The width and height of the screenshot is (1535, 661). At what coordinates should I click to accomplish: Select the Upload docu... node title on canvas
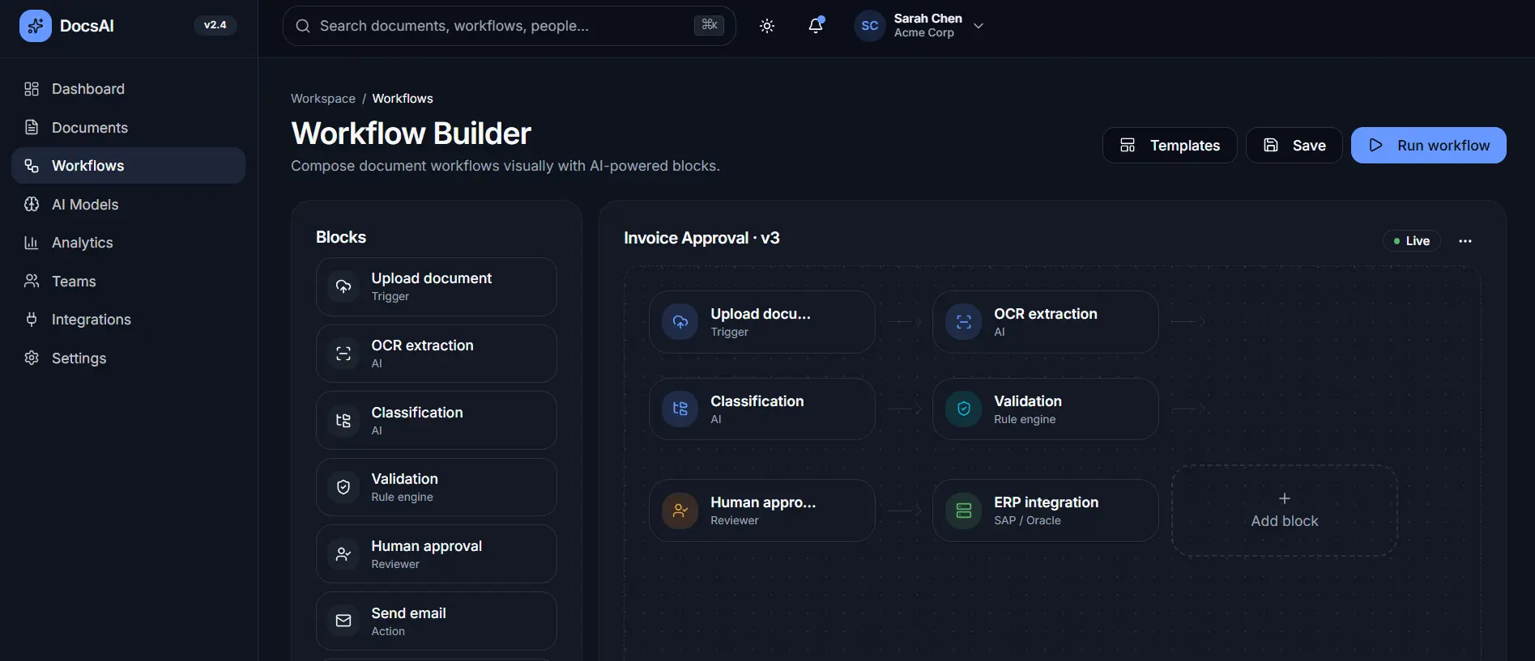pos(761,314)
